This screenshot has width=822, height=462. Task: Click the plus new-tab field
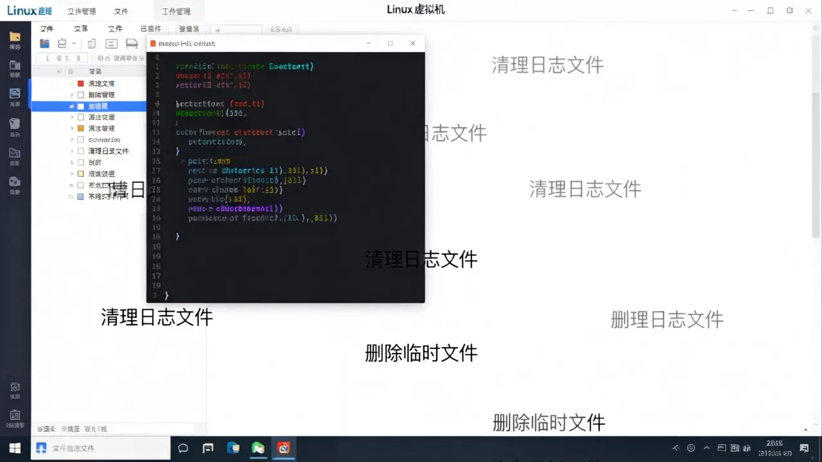pos(236,30)
